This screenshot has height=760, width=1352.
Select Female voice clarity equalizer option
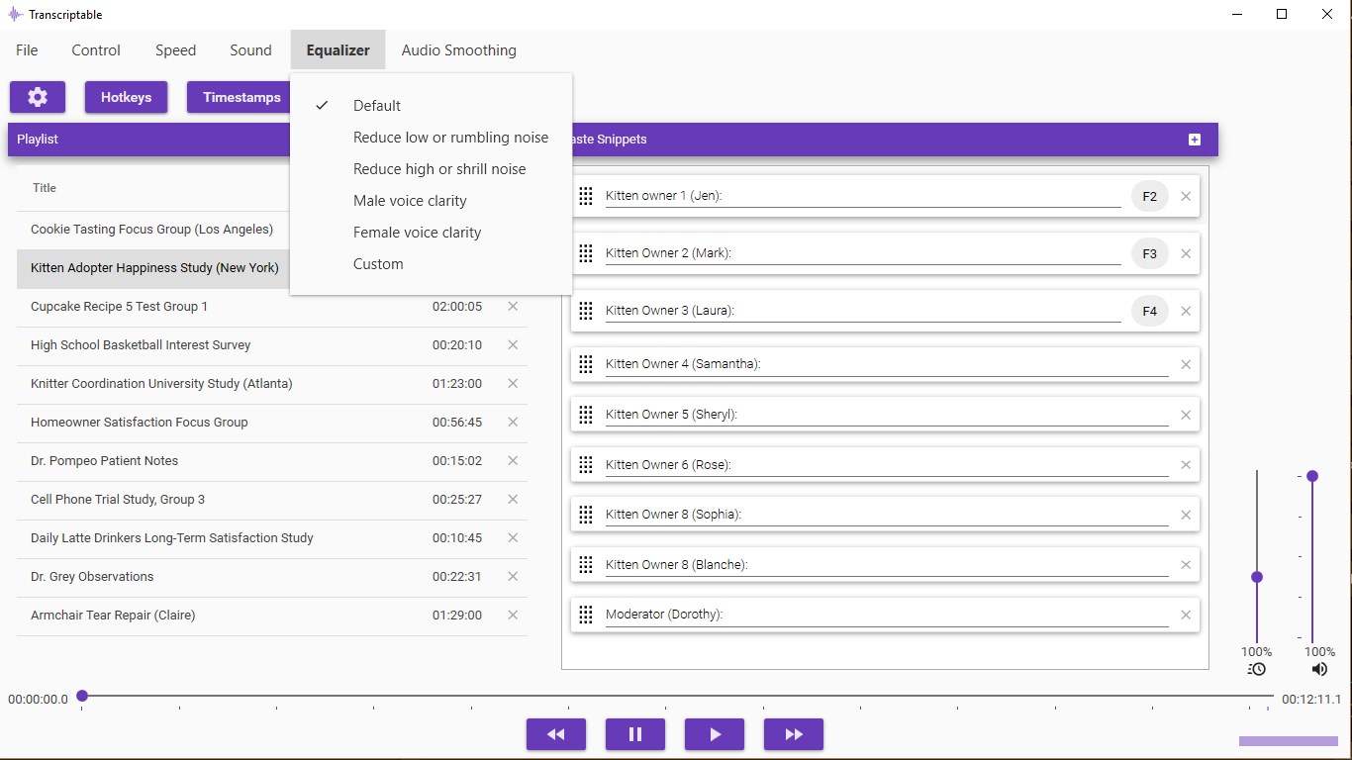[432, 233]
